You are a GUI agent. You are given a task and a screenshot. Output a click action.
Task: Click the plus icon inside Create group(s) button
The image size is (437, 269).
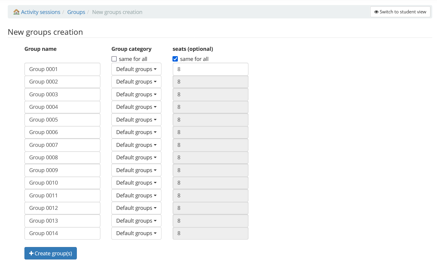[31, 253]
